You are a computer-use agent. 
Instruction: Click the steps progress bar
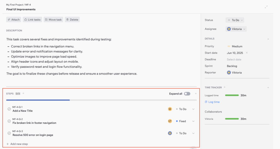point(101,100)
